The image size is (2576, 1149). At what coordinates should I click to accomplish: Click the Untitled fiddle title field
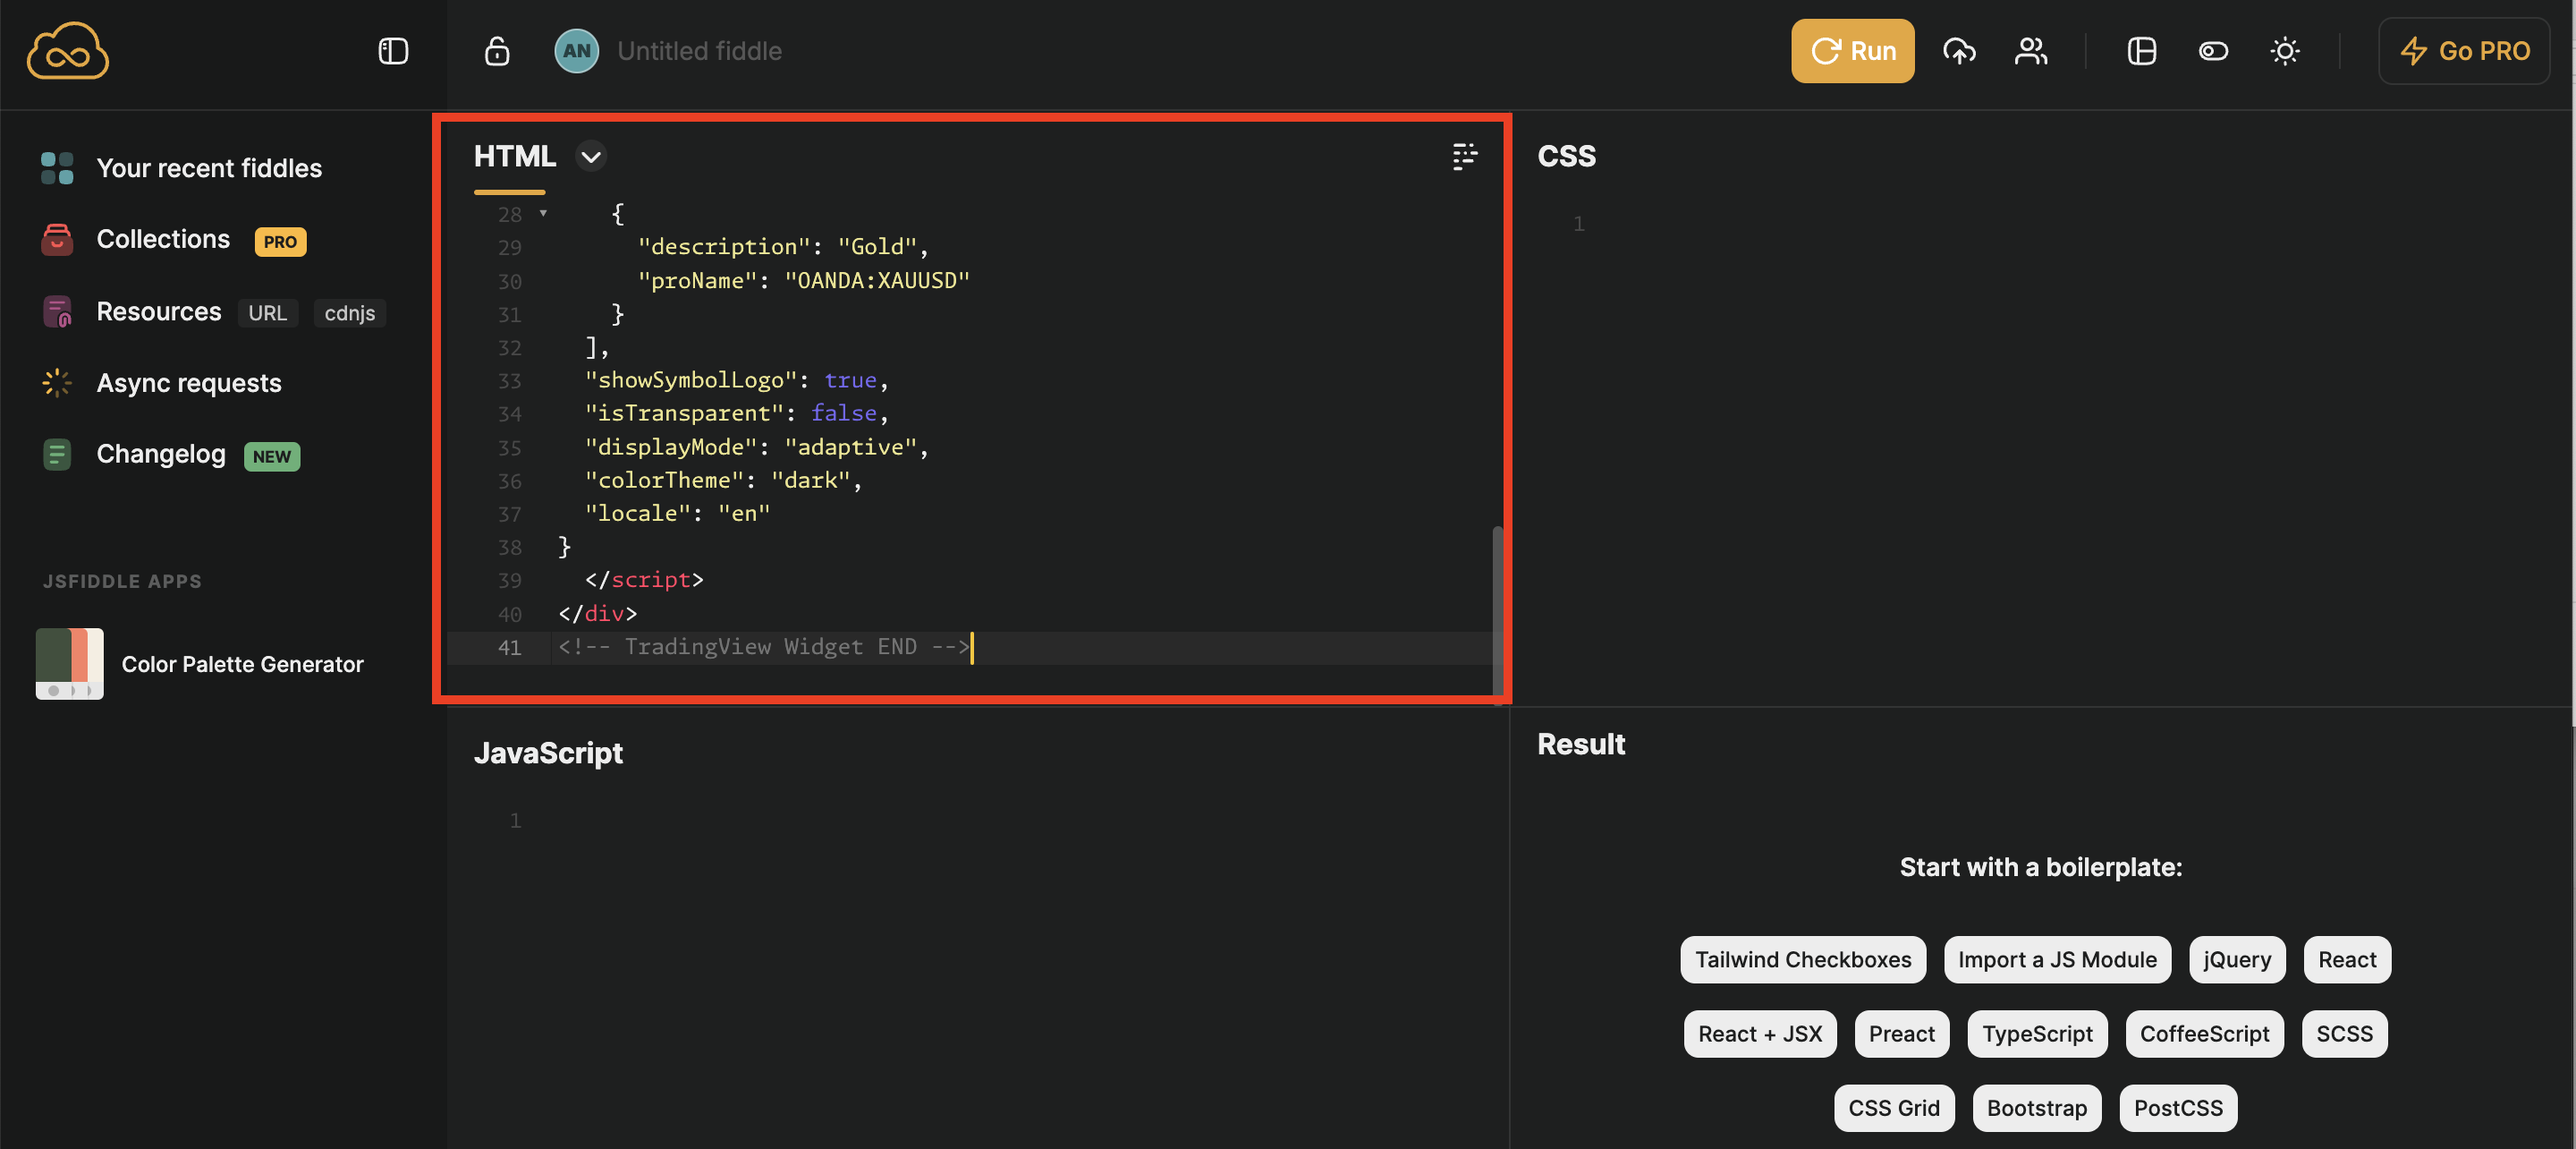click(x=699, y=51)
